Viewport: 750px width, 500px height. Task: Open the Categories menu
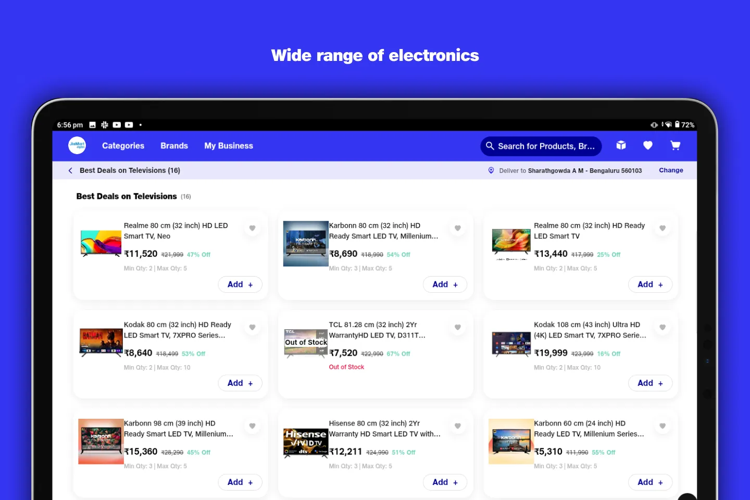123,146
